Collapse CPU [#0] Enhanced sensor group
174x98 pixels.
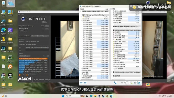tap(112, 30)
